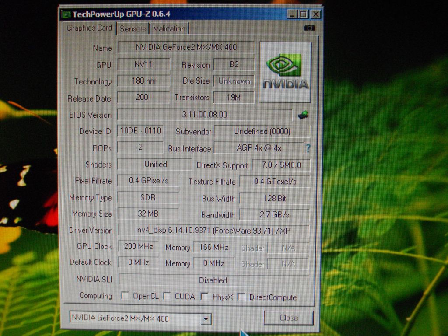This screenshot has width=448, height=336.
Task: Click the Close button
Action: click(x=289, y=318)
